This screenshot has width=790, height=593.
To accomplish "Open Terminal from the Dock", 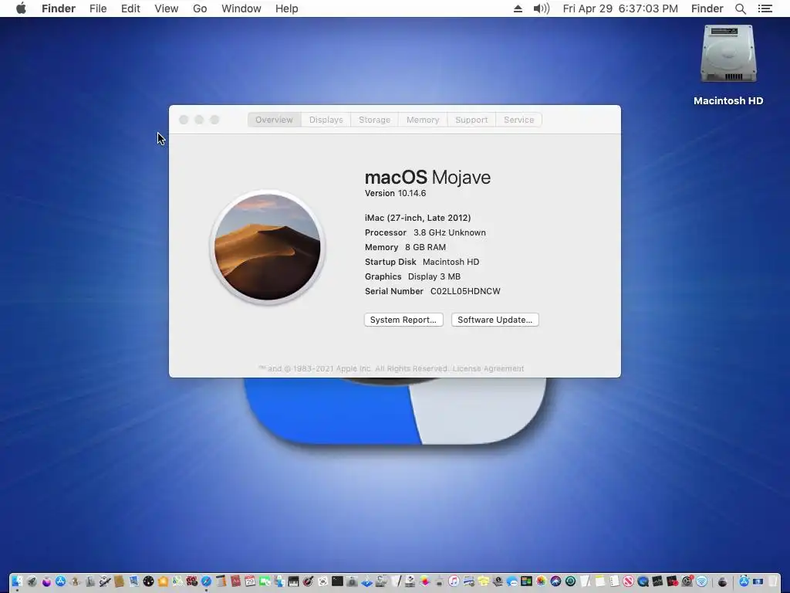I will 337,581.
